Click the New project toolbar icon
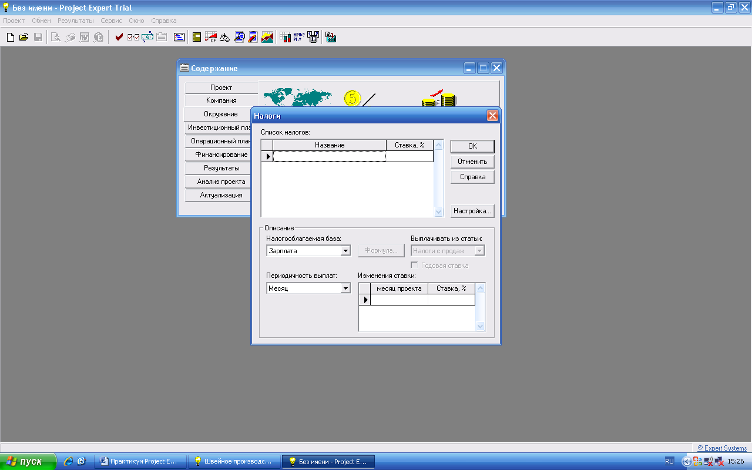The width and height of the screenshot is (752, 470). coord(11,37)
